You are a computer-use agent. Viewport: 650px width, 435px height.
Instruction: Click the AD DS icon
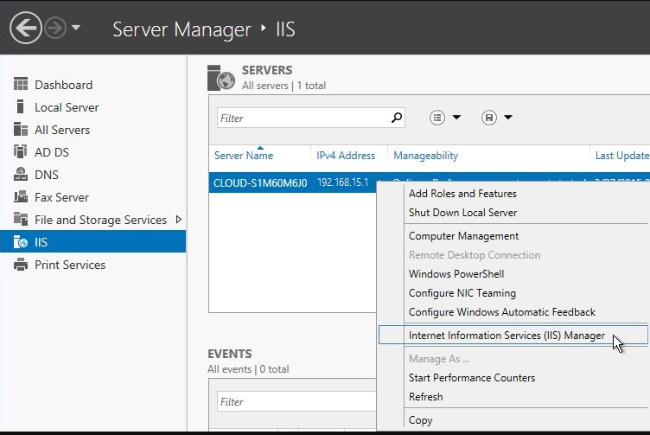coord(20,151)
